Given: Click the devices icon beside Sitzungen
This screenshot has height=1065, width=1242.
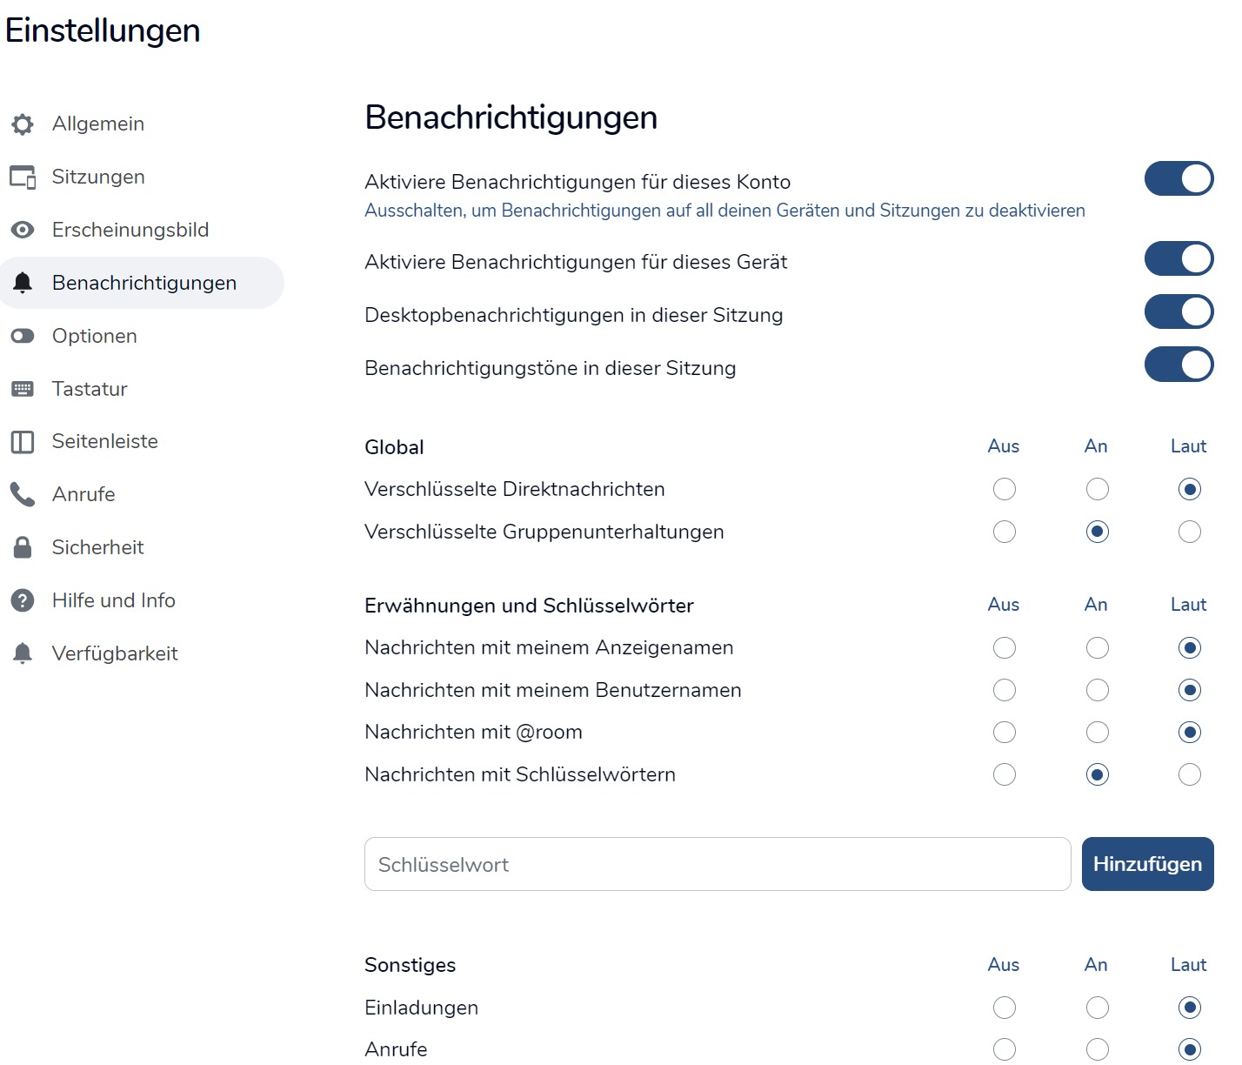Looking at the screenshot, I should coord(23,177).
